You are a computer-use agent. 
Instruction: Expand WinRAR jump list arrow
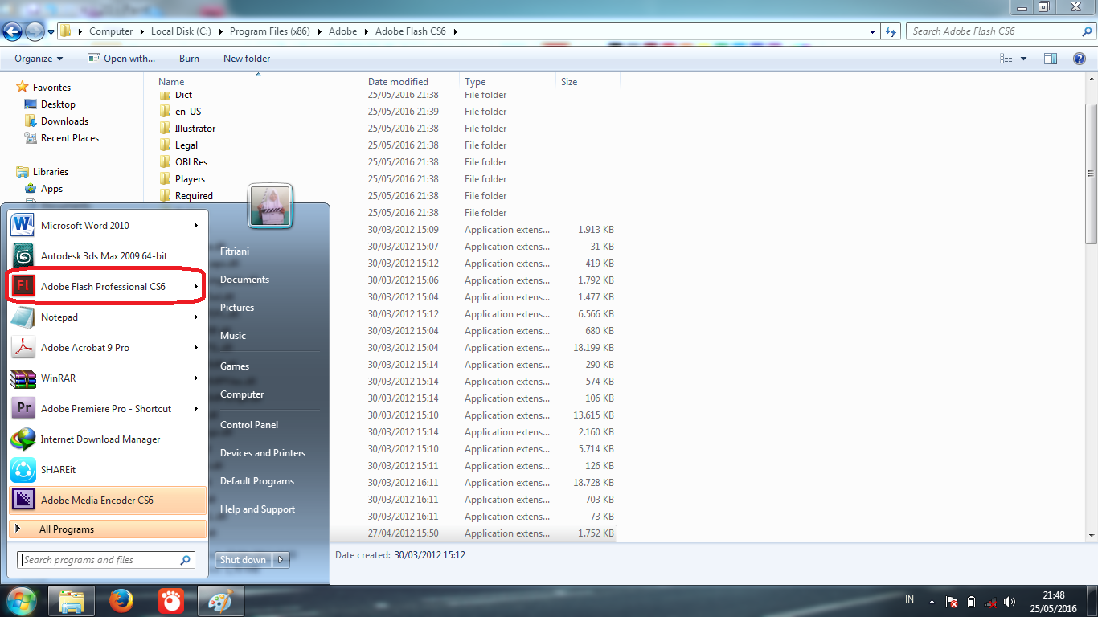195,378
